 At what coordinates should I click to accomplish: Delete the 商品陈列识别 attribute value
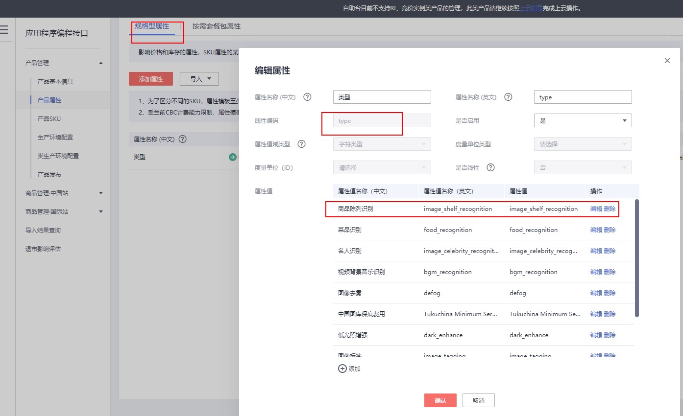(610, 208)
